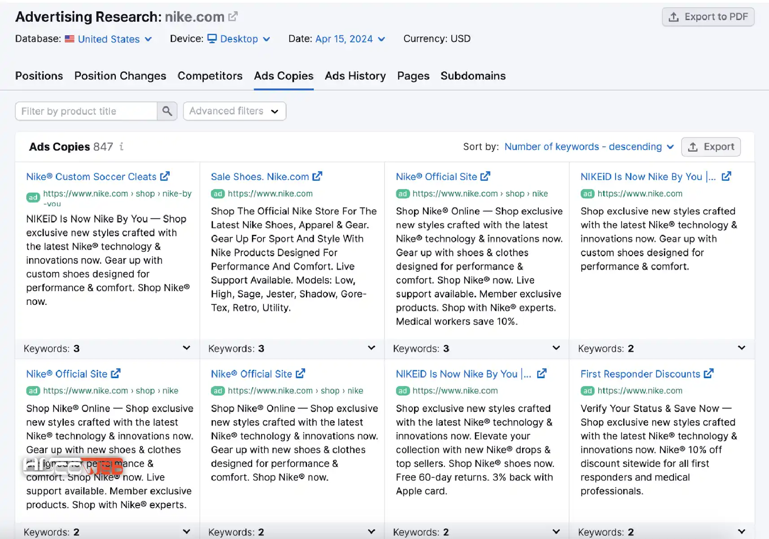
Task: Open external link icon of Nike Custom Soccer Cleats
Action: click(x=165, y=176)
